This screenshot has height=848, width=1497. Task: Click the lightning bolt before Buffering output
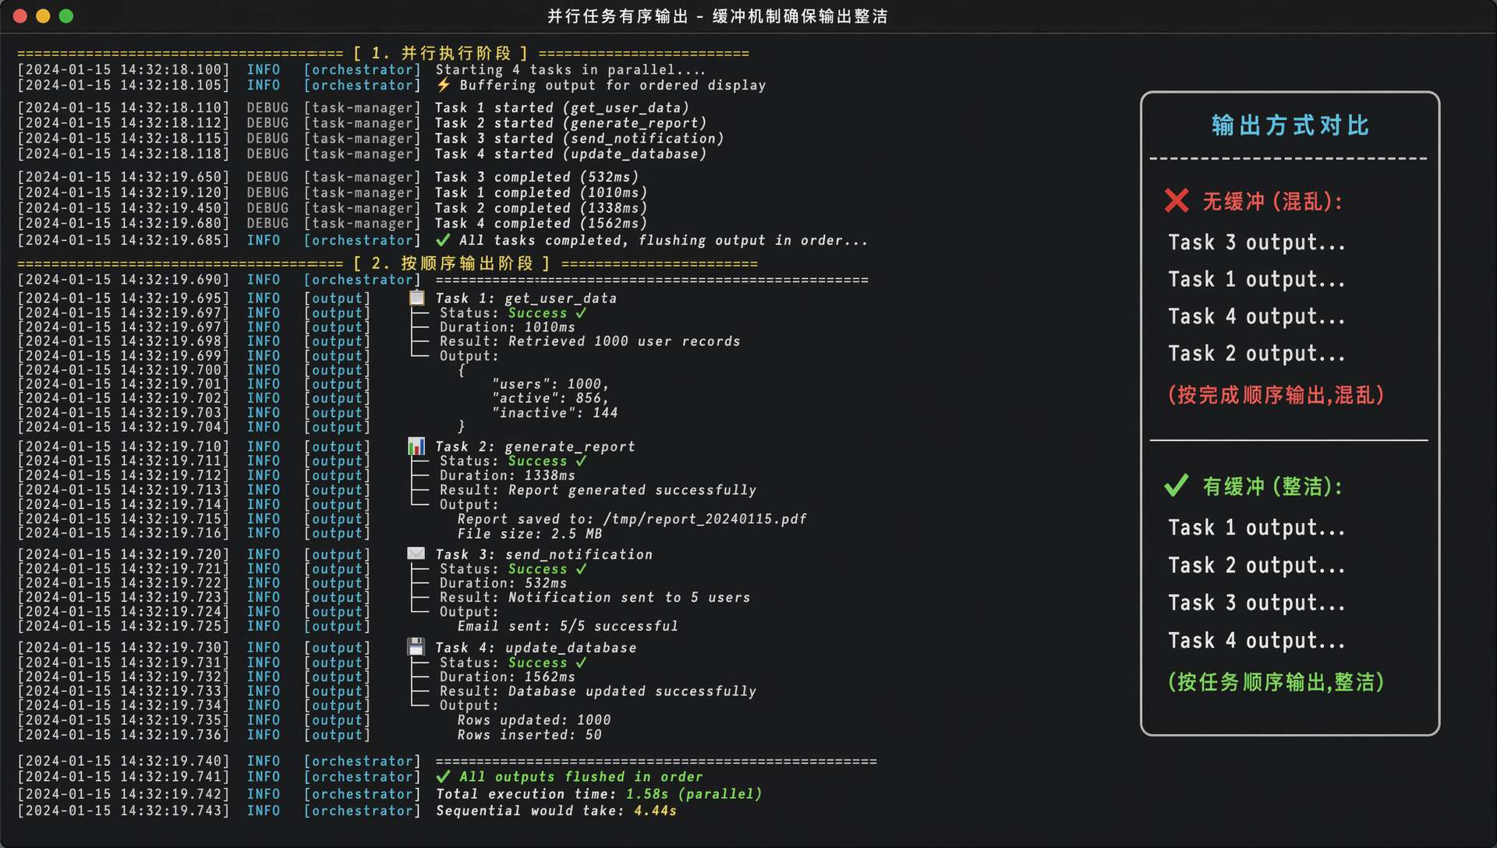pos(443,85)
